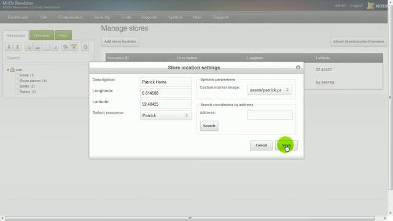
Task: Click the Save button in dialog
Action: pos(286,145)
